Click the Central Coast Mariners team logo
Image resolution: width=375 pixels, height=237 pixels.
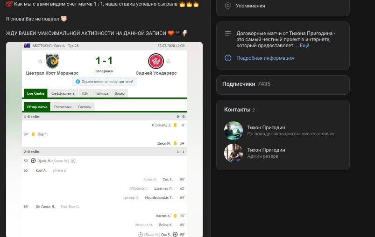pyautogui.click(x=52, y=61)
